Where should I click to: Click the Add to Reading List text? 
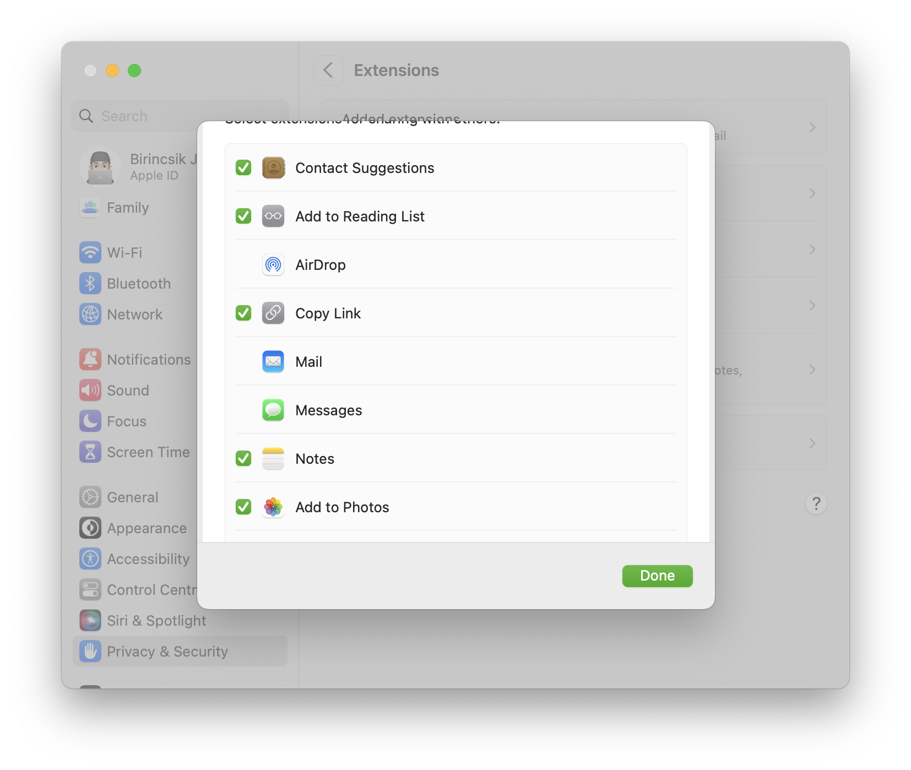coord(360,216)
